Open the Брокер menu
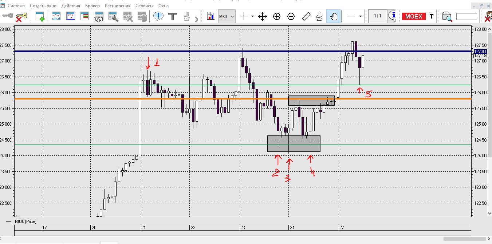This screenshot has width=492, height=244. click(93, 6)
